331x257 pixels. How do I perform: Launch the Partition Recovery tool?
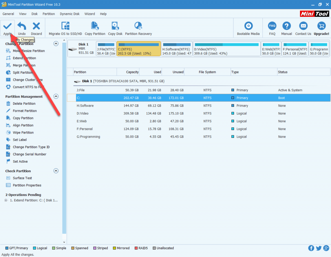coord(138,26)
